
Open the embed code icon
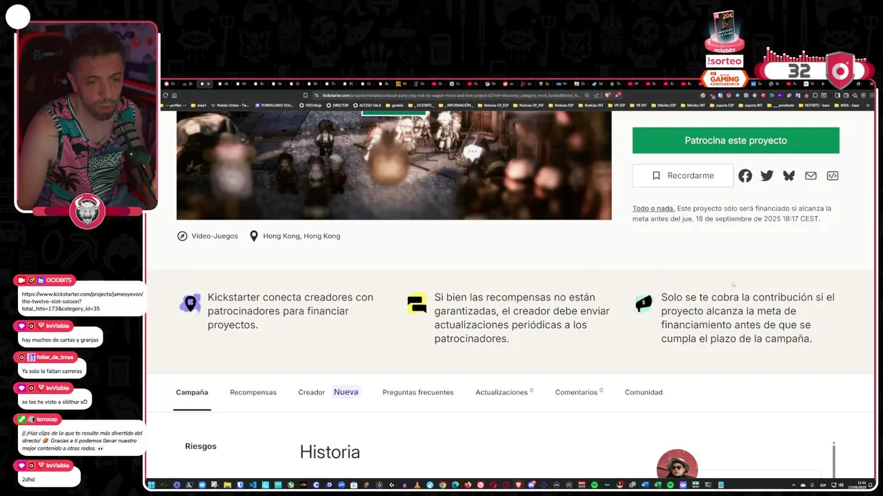(x=833, y=176)
